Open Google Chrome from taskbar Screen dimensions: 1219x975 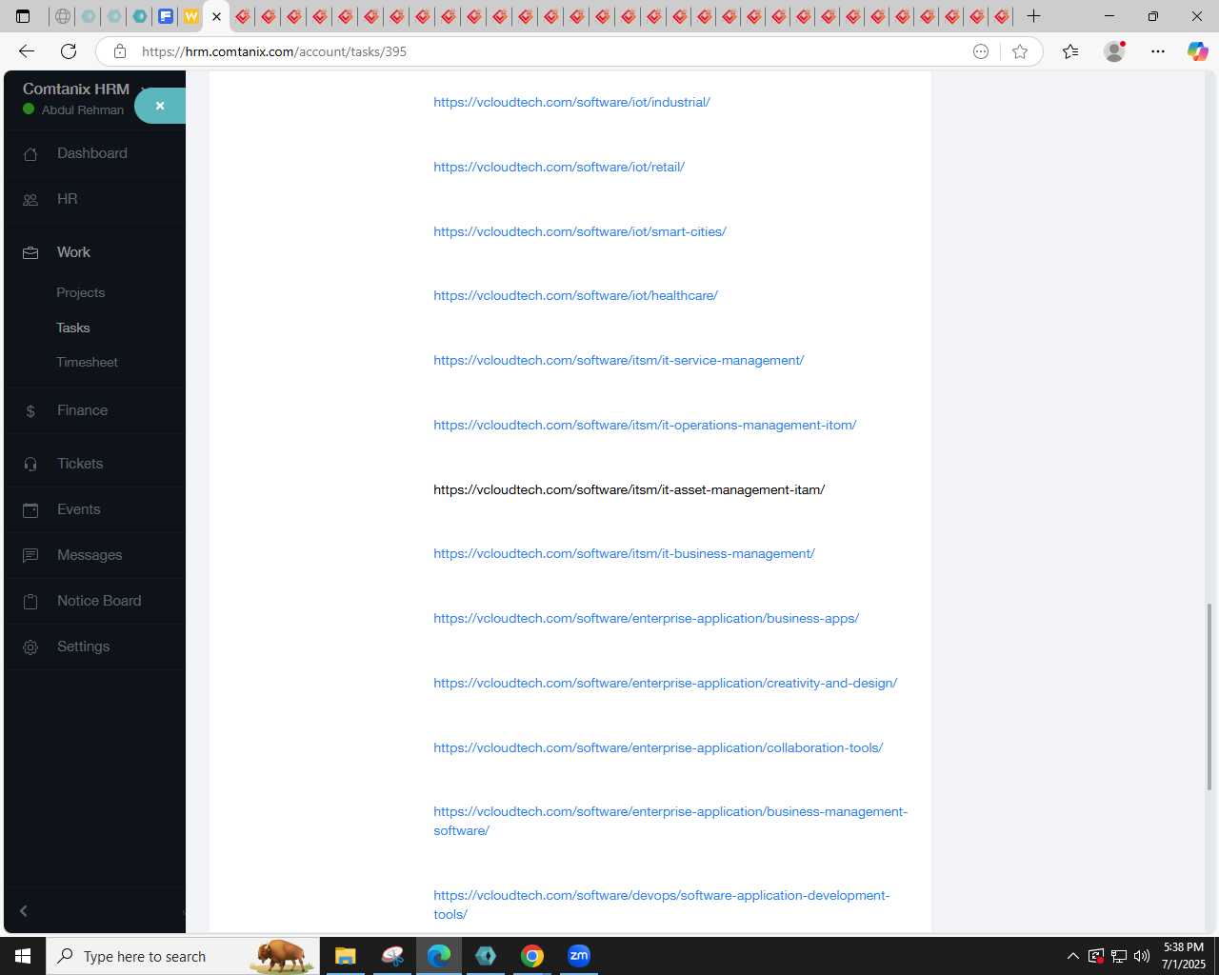click(x=532, y=956)
